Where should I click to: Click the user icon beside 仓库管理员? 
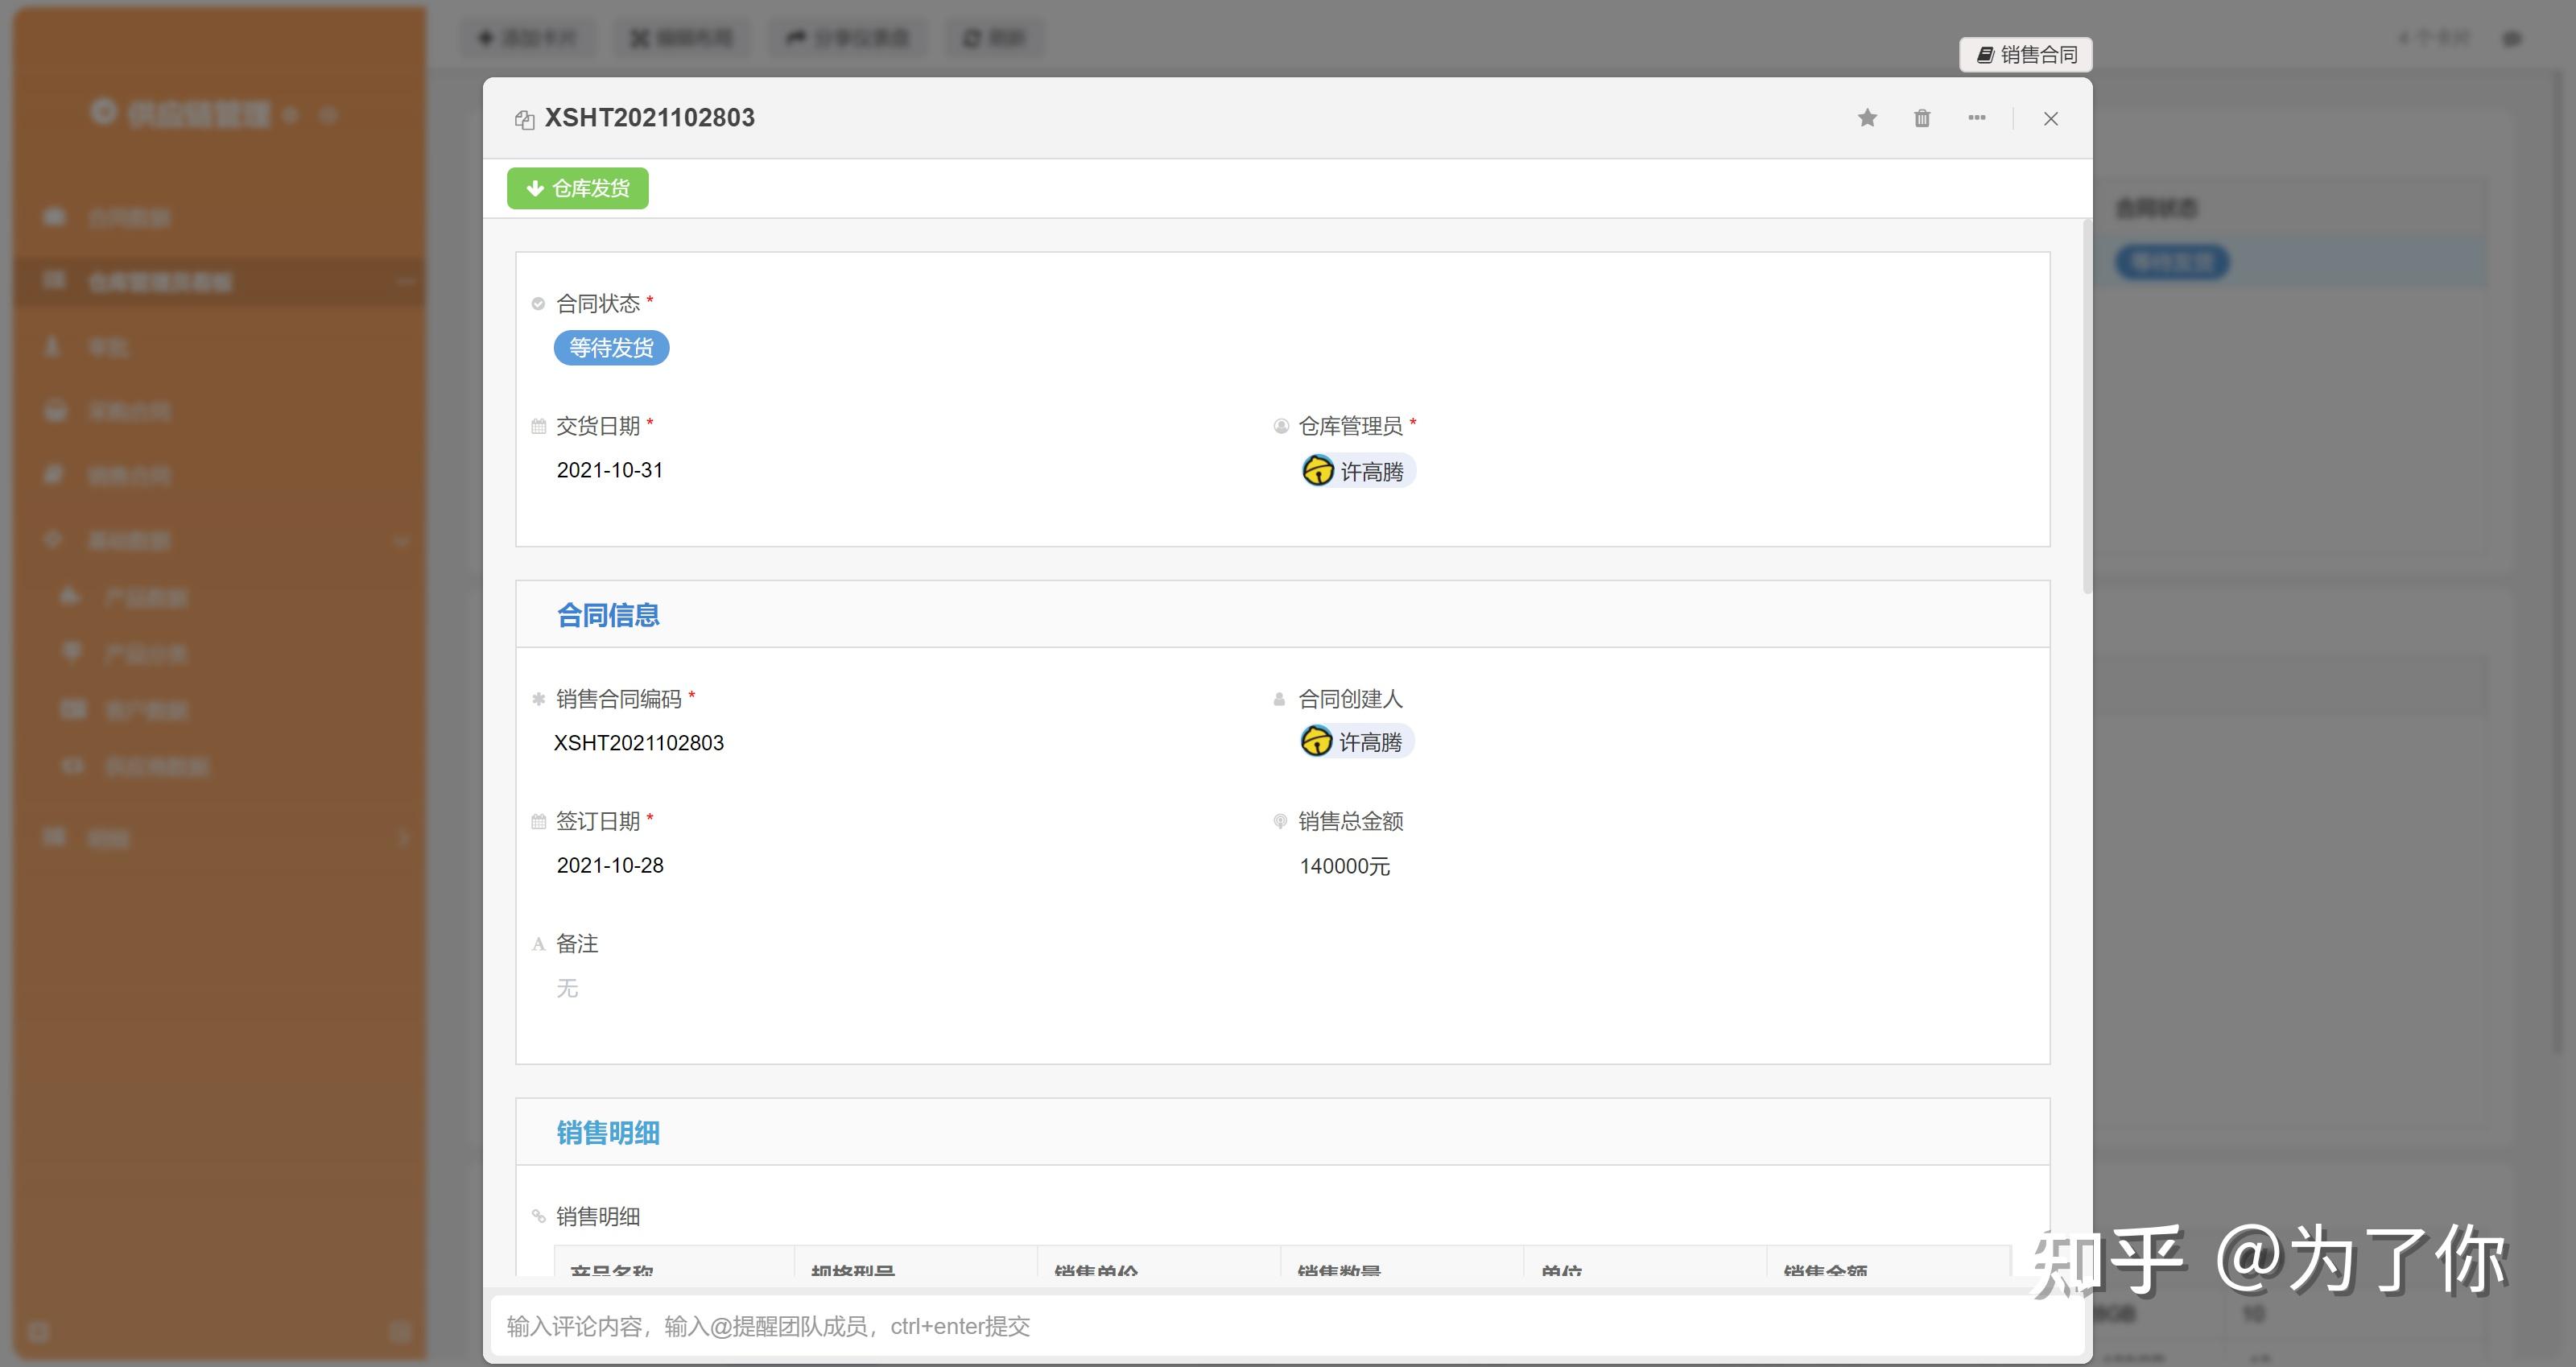1280,426
